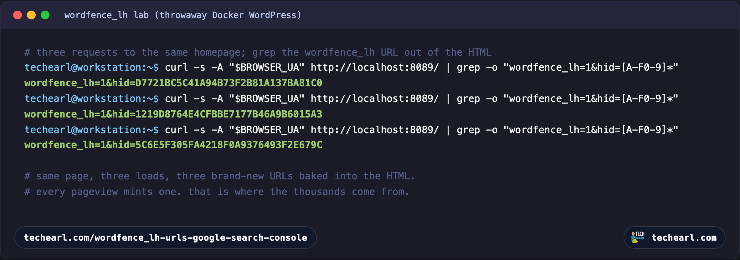Image resolution: width=740 pixels, height=260 pixels.
Task: Click the red close window dot
Action: point(18,15)
